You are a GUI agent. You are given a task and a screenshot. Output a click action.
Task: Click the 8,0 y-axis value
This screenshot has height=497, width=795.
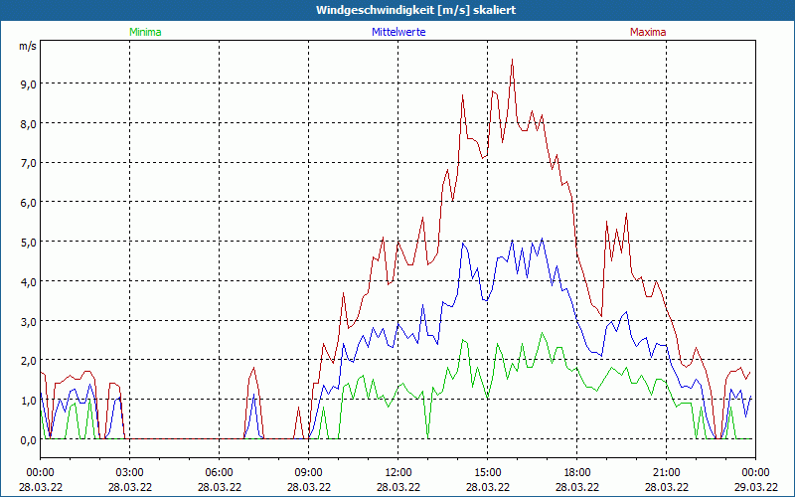[x=28, y=123]
